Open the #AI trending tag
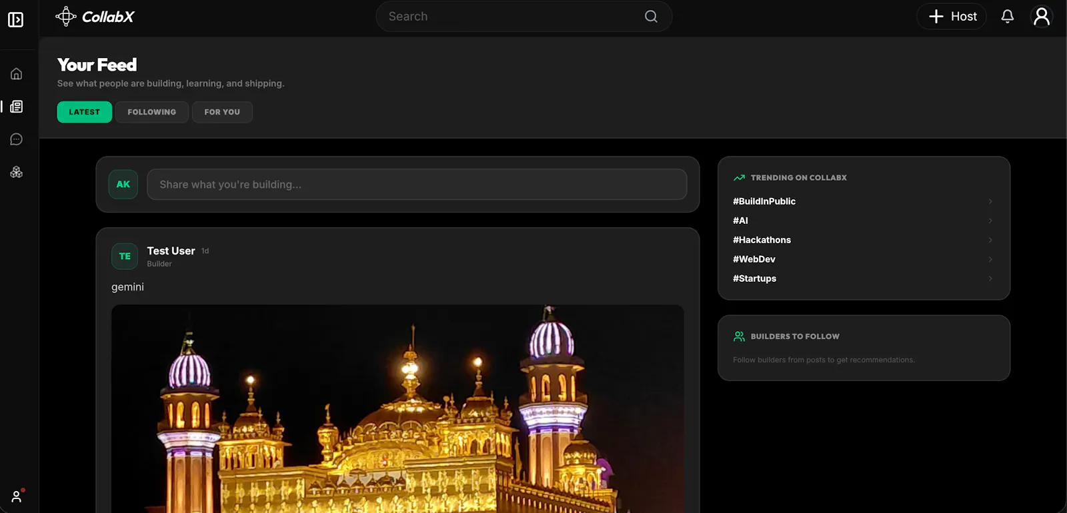Image resolution: width=1067 pixels, height=513 pixels. click(x=740, y=221)
